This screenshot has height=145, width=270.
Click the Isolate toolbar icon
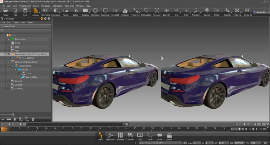(76, 11)
